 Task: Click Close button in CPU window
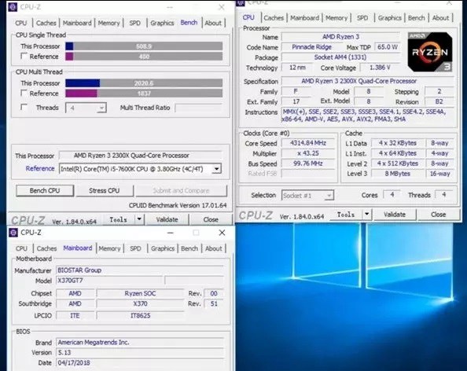pyautogui.click(x=439, y=214)
